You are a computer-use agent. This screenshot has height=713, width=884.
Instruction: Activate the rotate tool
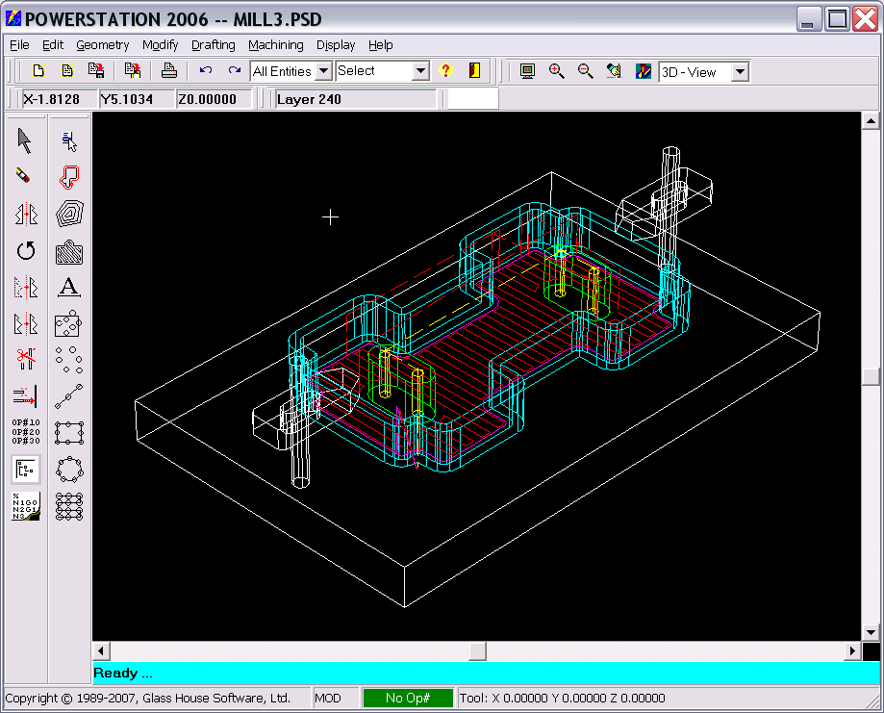(26, 250)
